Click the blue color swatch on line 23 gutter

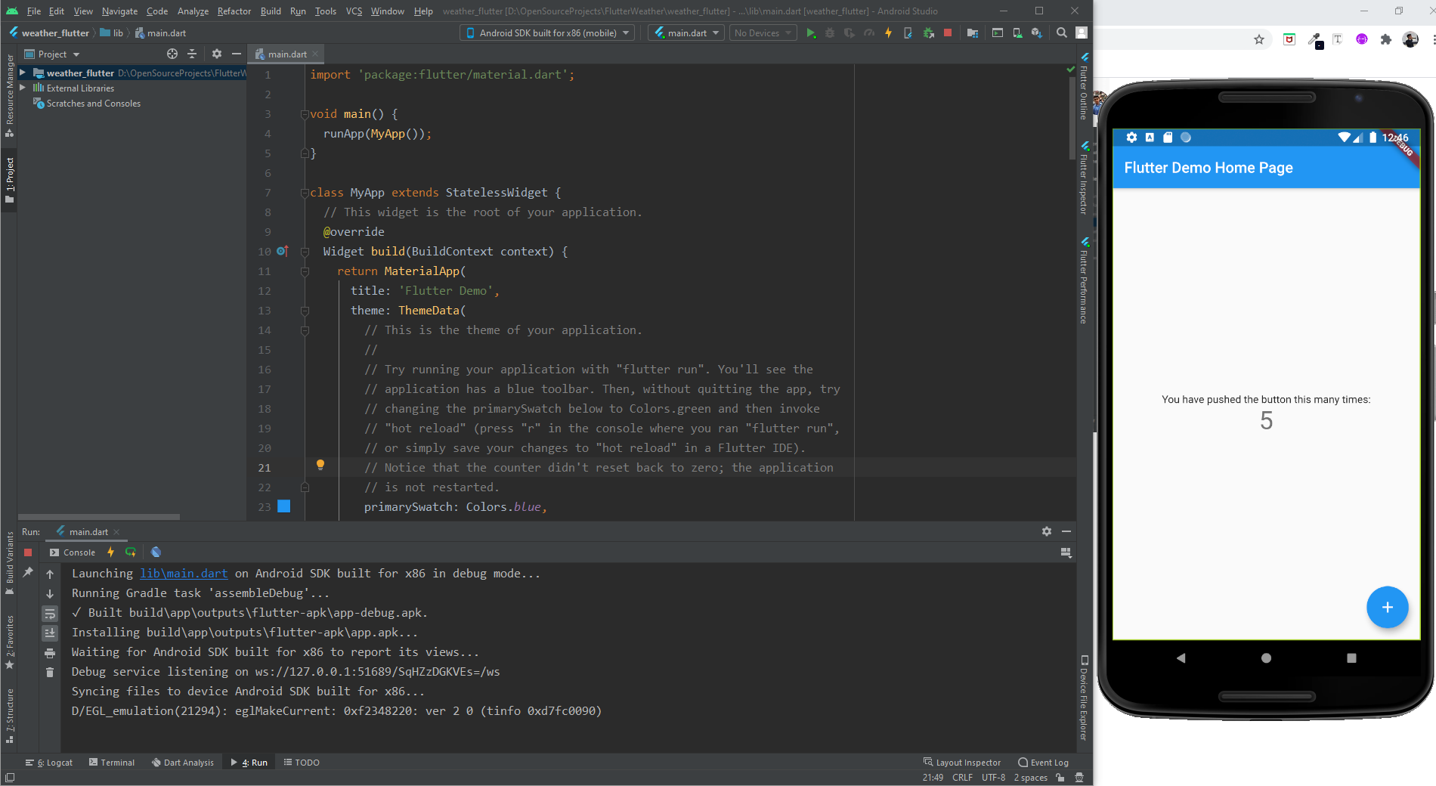(x=284, y=506)
